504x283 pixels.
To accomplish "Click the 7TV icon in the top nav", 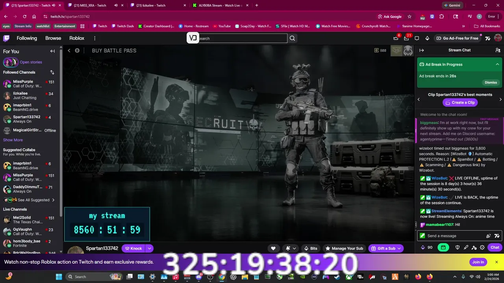I will point(487,38).
